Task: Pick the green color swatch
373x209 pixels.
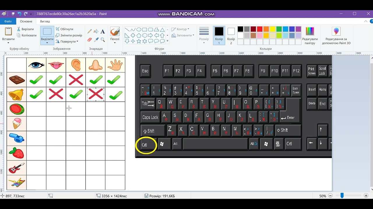Action: click(x=279, y=29)
